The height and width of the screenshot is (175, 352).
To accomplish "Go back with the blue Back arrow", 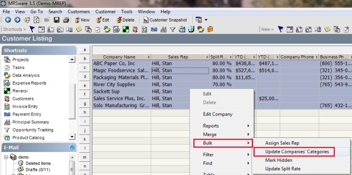I will 8,20.
